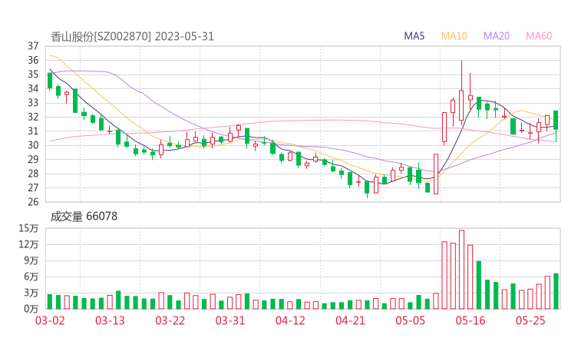The height and width of the screenshot is (338, 568).
Task: Click the 9万 volume axis label
Action: [31, 260]
